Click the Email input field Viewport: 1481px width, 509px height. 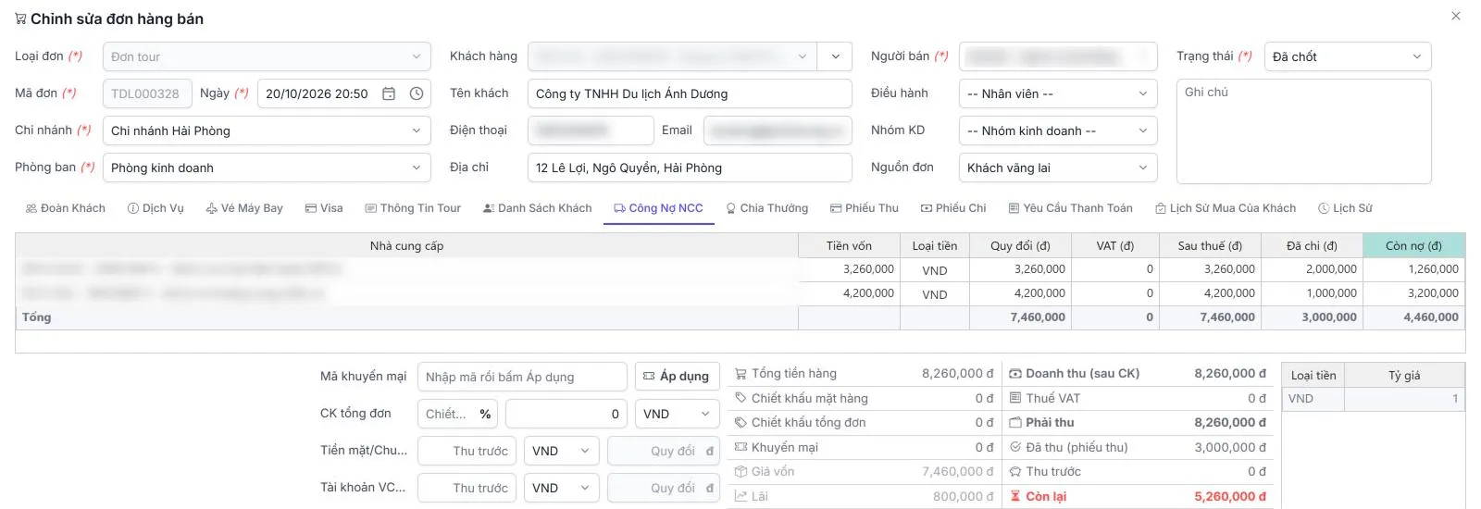(778, 130)
